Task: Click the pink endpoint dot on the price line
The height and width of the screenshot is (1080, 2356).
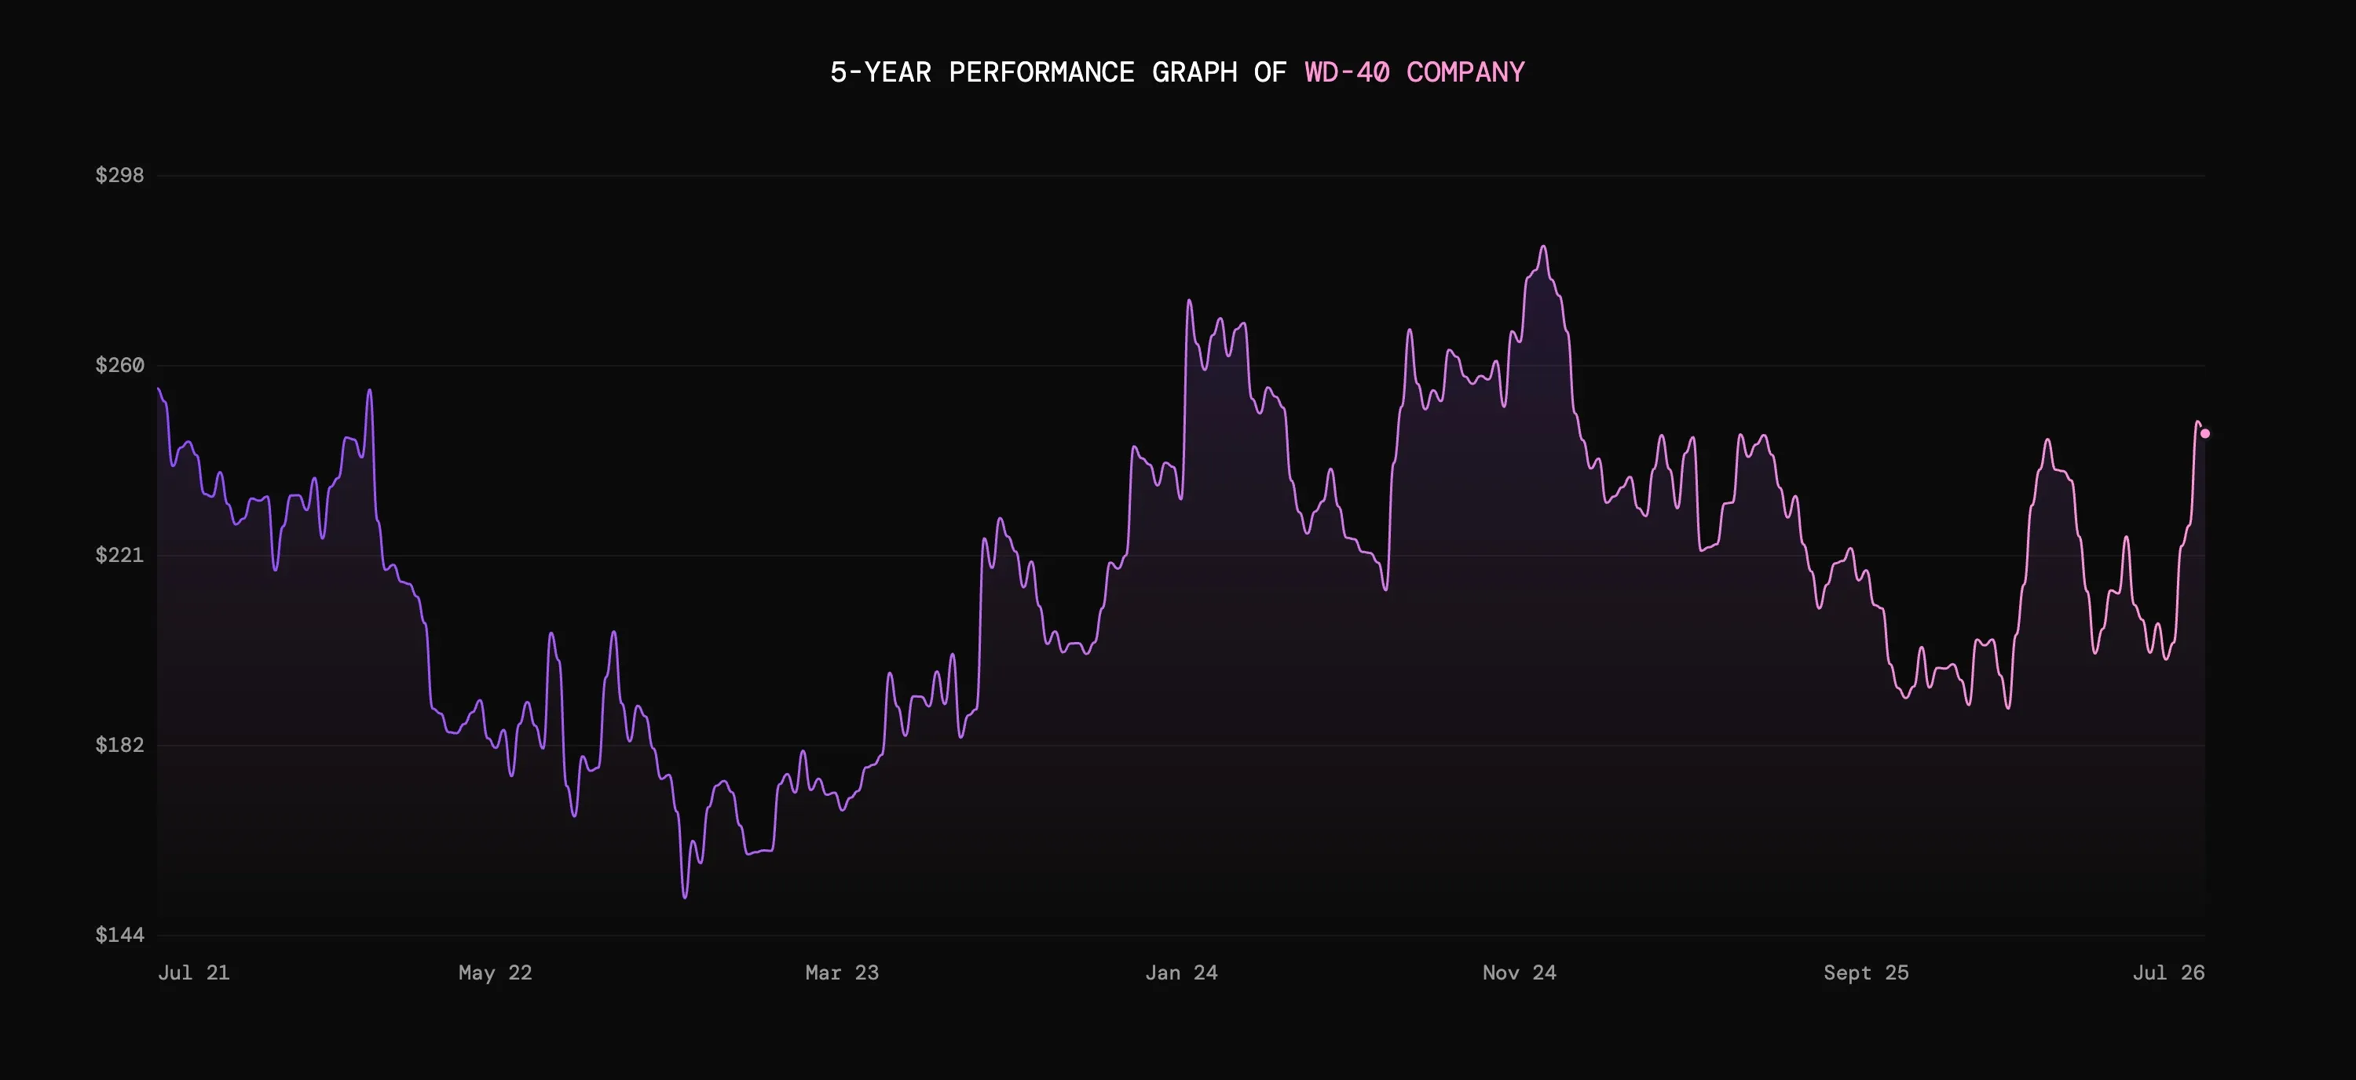Action: click(2205, 434)
